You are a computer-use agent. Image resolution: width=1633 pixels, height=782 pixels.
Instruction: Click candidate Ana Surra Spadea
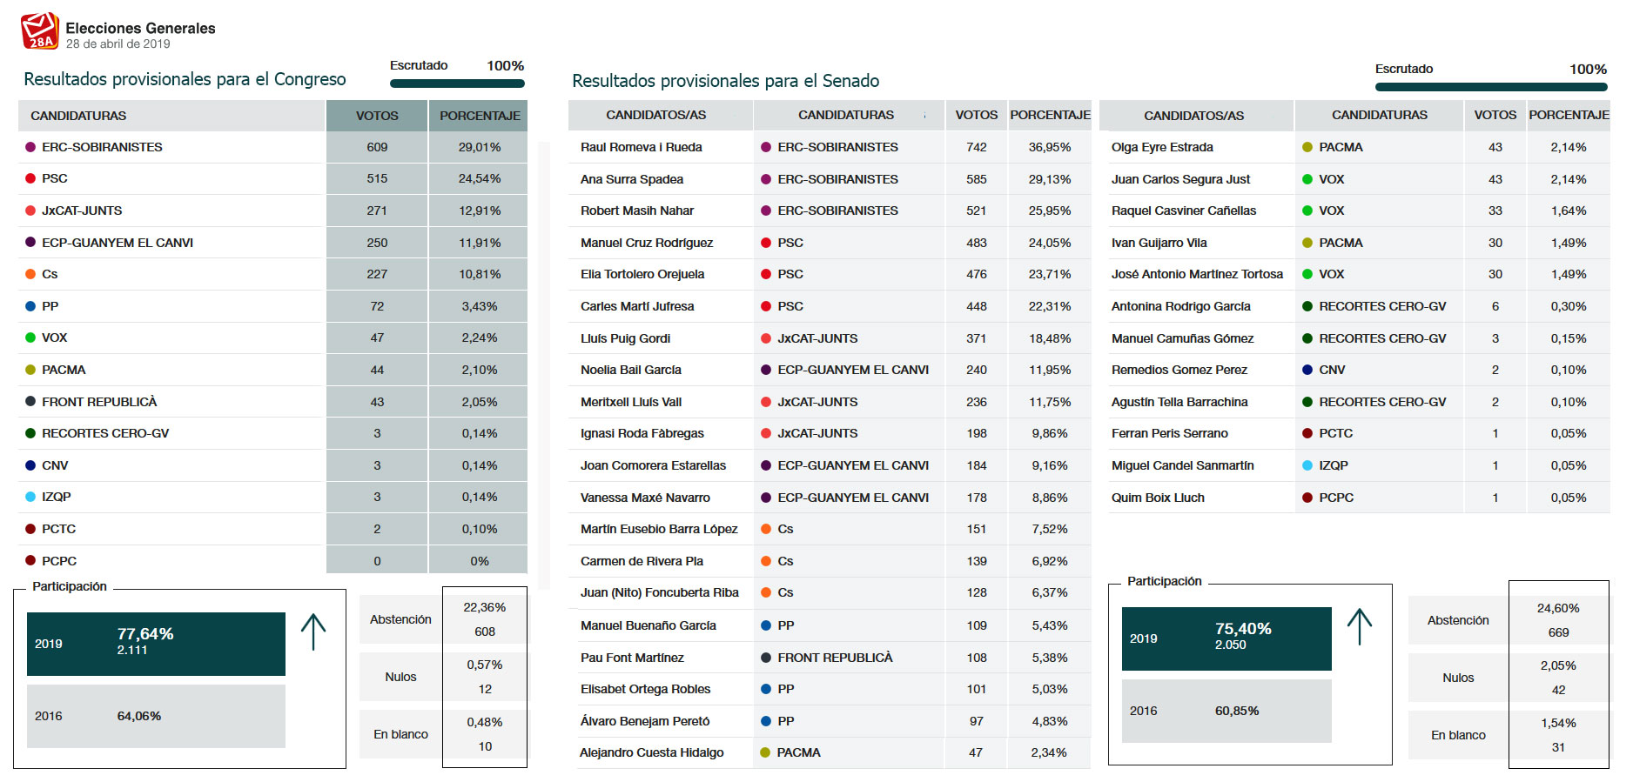(632, 179)
